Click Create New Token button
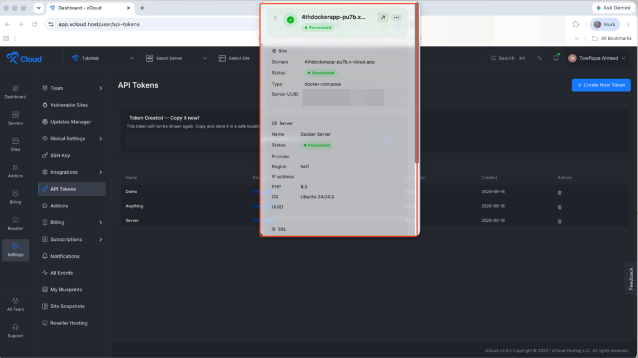Image resolution: width=638 pixels, height=358 pixels. point(601,85)
